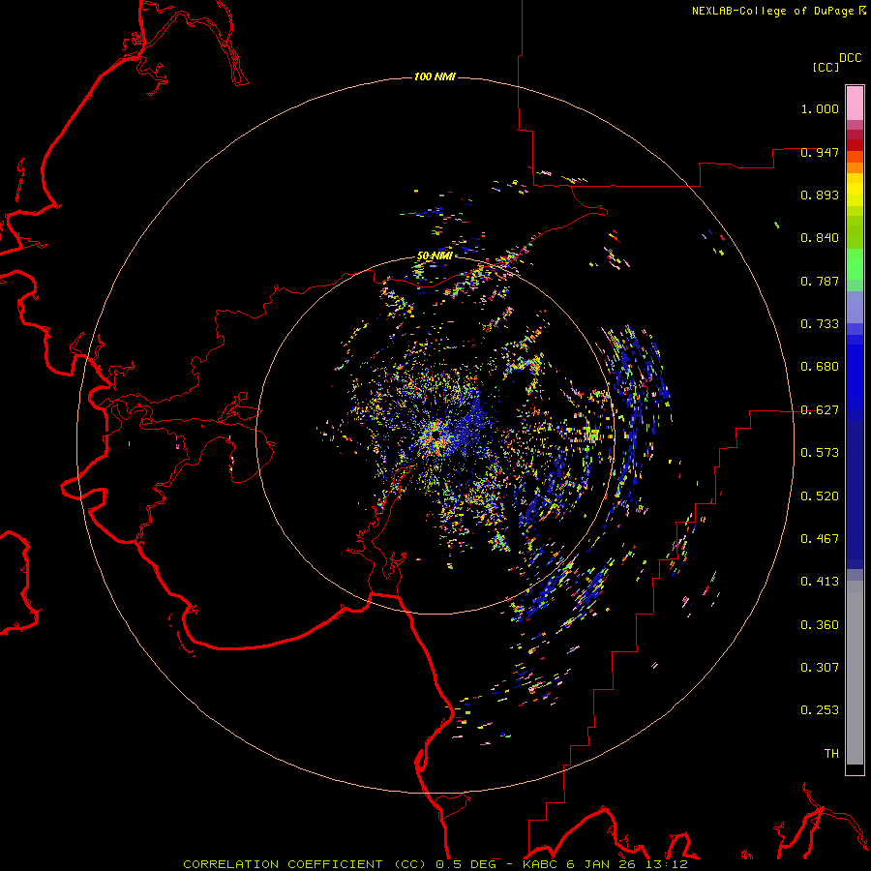Click the KABC station identifier in caption
The height and width of the screenshot is (871, 871).
point(541,864)
